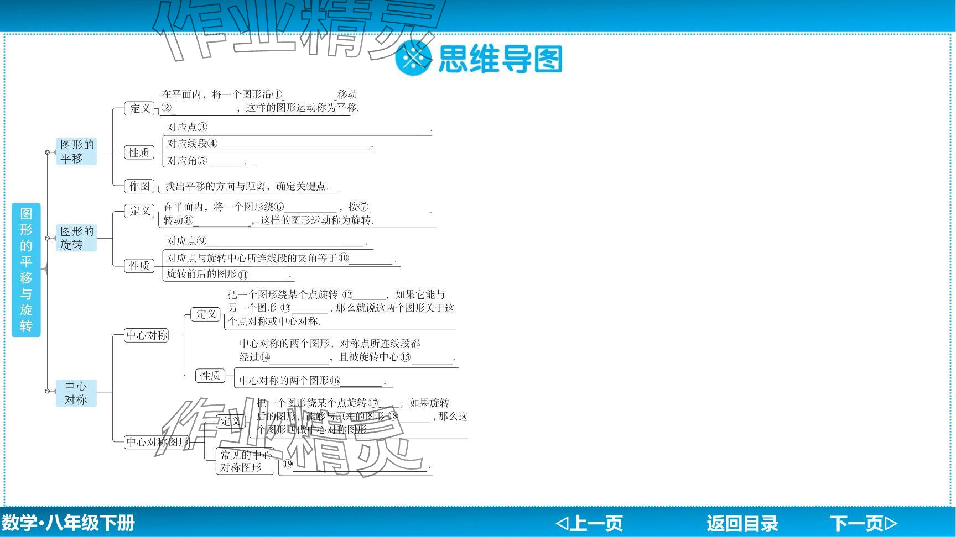This screenshot has width=956, height=537.
Task: Click blank ⑩ for the rotation angle
Action: click(x=371, y=259)
